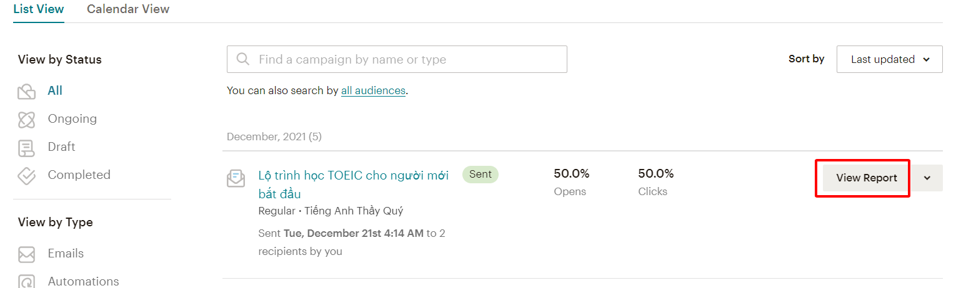Click the magnifier icon in search box

click(243, 60)
